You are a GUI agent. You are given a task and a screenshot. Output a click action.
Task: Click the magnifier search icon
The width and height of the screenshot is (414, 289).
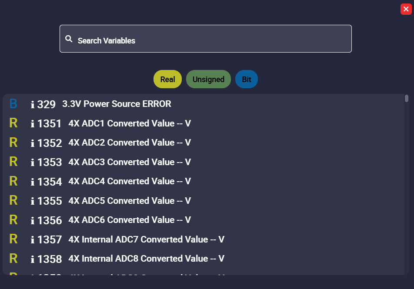pyautogui.click(x=69, y=39)
